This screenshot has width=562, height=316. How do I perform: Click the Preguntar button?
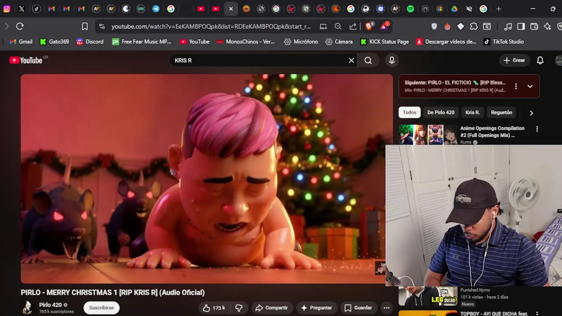(x=316, y=308)
